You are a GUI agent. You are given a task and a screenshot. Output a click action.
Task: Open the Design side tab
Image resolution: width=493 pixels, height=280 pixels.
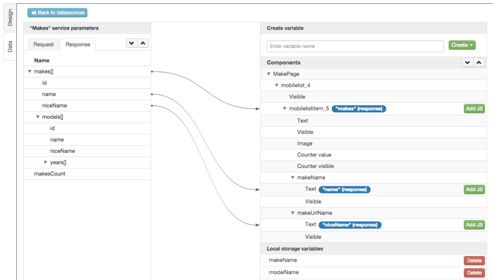point(10,18)
